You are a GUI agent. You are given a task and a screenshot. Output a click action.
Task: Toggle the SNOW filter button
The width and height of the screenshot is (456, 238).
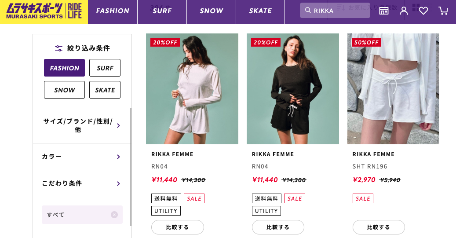coord(64,90)
